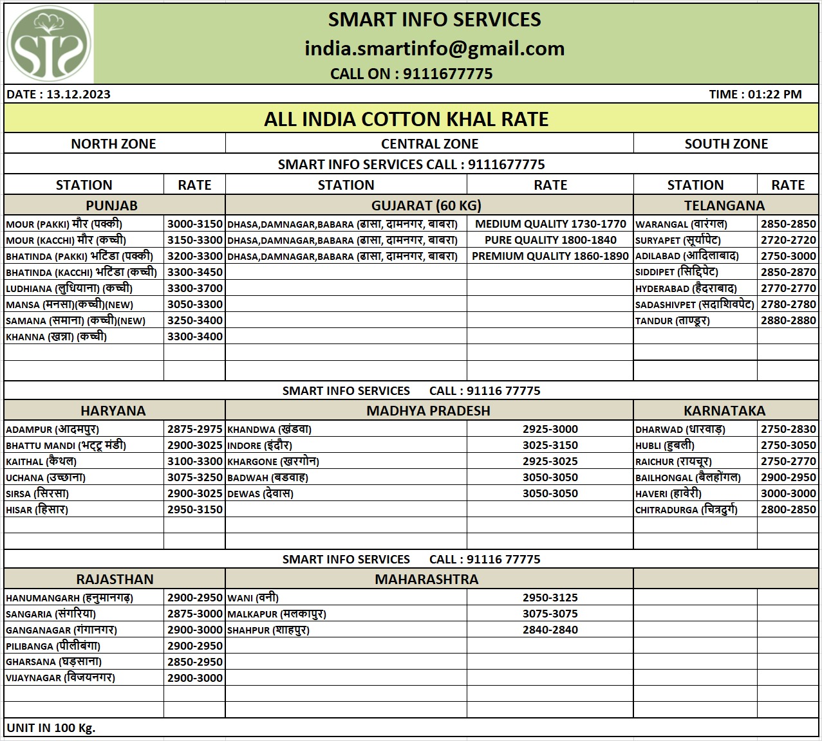Viewport: 822px width, 741px height.
Task: Click the GUJARAT (60 KG) section header
Action: 426,206
